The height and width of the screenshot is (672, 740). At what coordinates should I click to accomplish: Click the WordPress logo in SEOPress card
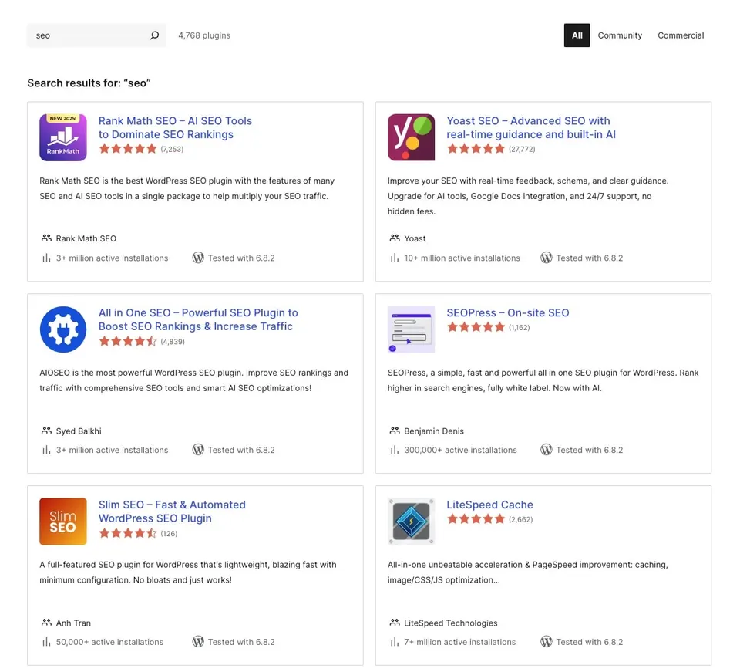pyautogui.click(x=546, y=450)
